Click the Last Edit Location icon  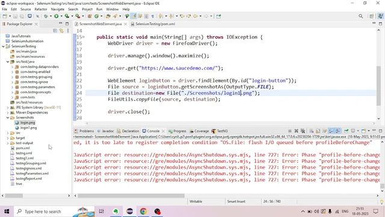(182, 16)
